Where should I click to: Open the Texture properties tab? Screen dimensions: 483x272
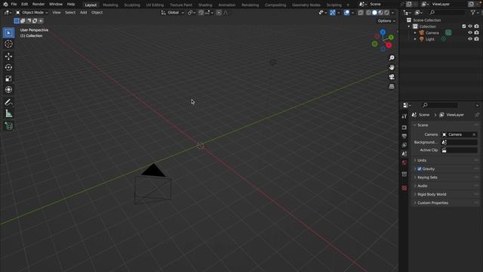click(x=405, y=188)
